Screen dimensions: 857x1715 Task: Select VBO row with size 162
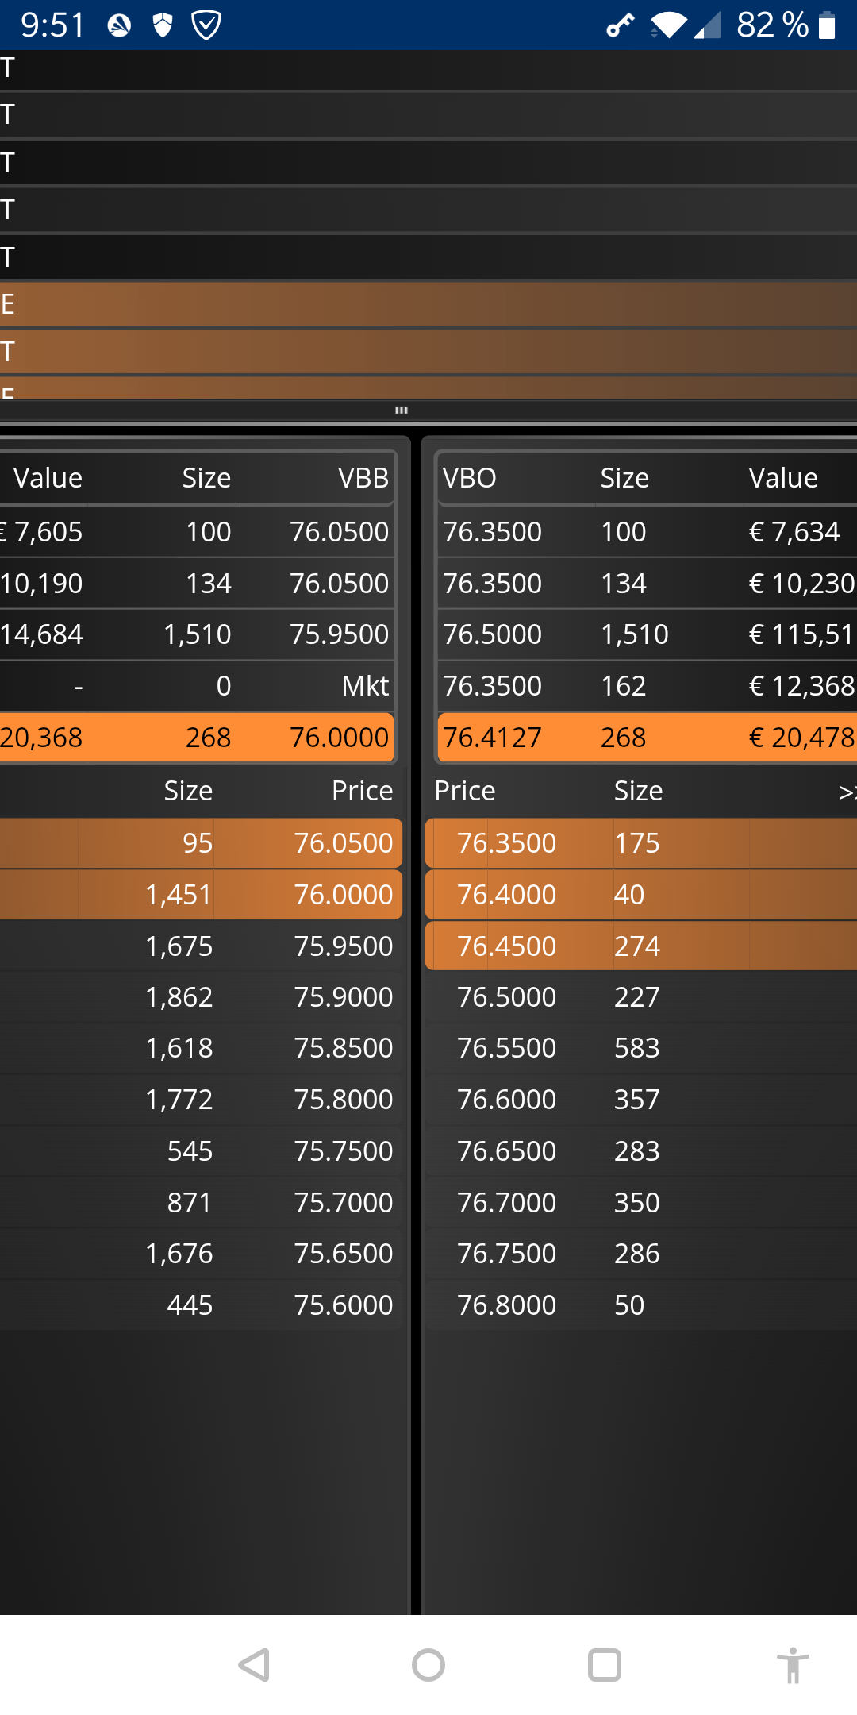[x=647, y=686]
